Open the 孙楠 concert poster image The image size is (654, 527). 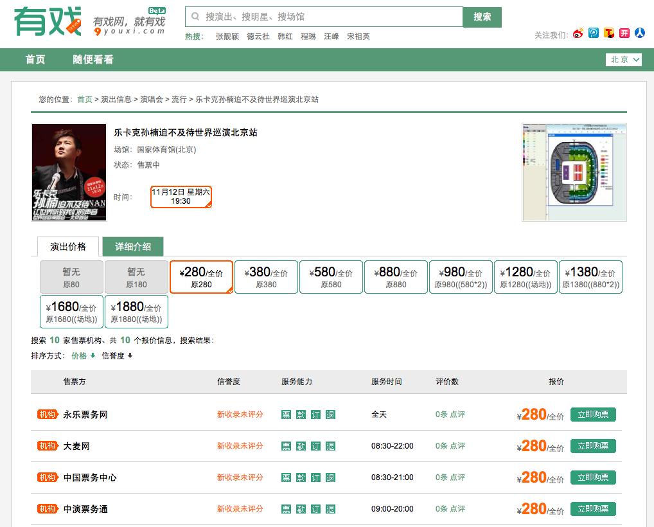(x=69, y=172)
